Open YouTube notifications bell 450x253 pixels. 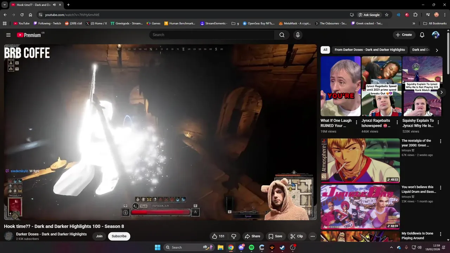pyautogui.click(x=422, y=35)
